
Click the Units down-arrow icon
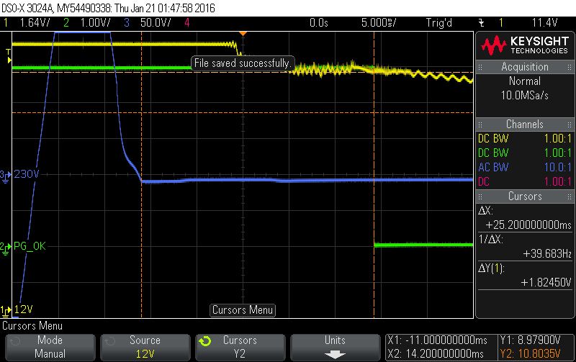coord(335,354)
